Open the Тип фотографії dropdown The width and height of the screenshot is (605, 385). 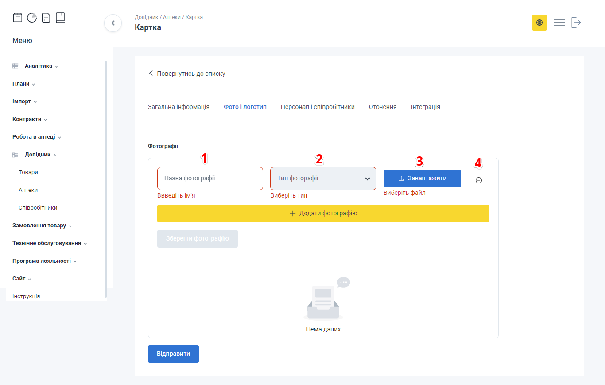pos(323,179)
